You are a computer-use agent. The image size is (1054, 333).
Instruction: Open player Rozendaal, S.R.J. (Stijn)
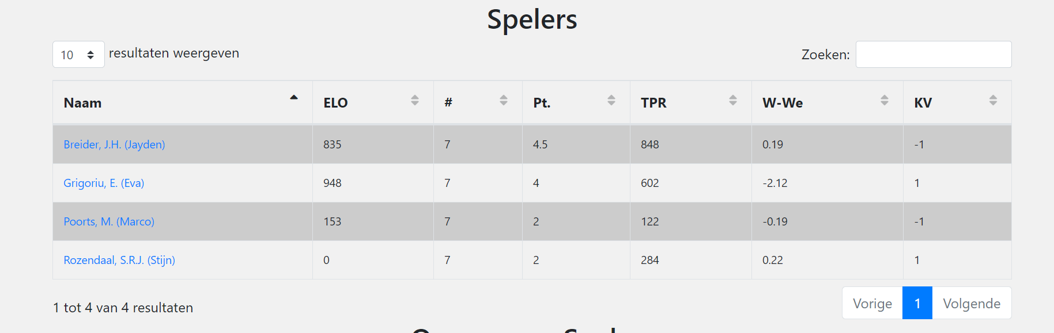119,260
